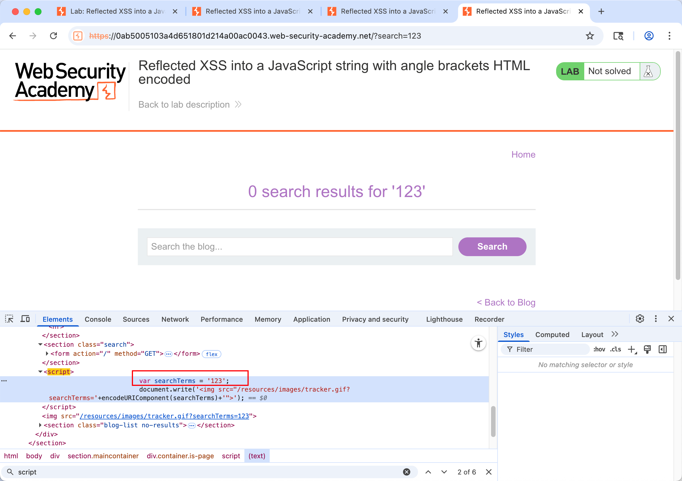Toggle the device toolbar
The image size is (682, 481).
25,318
